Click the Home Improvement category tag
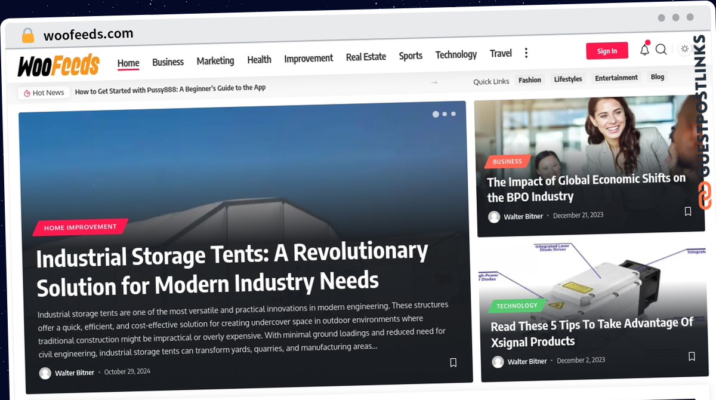The width and height of the screenshot is (716, 400). 80,227
